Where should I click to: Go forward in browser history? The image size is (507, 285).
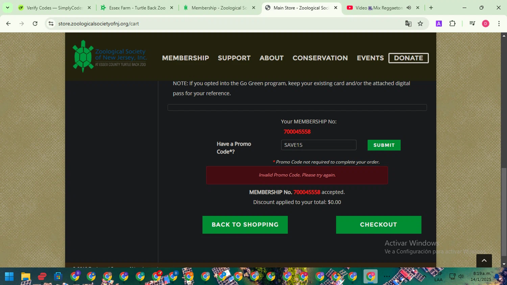(x=22, y=24)
